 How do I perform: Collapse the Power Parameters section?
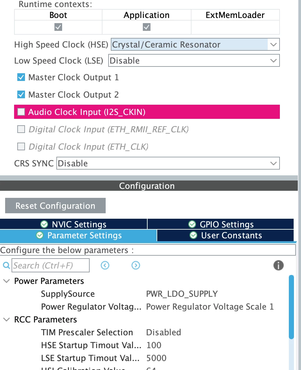point(6,281)
